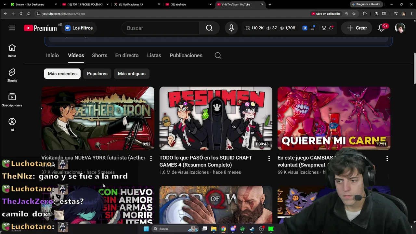
Task: Click the Crear button
Action: (357, 28)
